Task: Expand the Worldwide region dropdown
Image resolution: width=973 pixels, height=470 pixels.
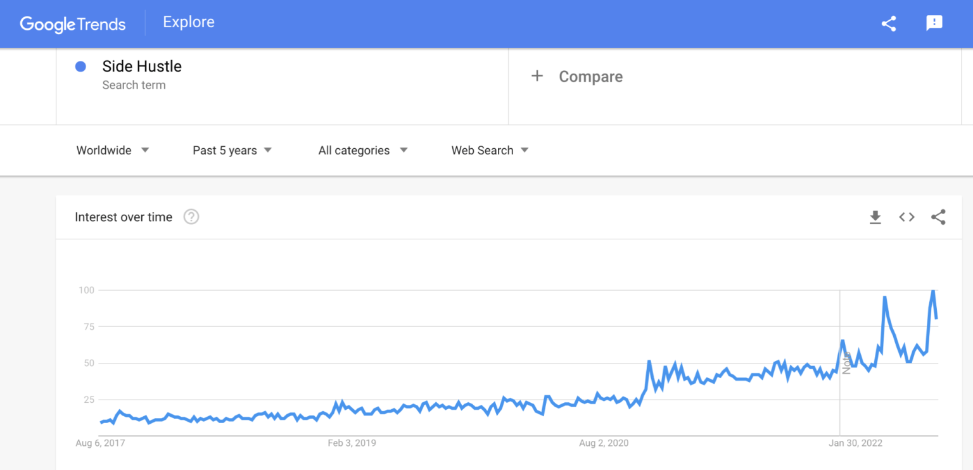Action: (x=112, y=150)
